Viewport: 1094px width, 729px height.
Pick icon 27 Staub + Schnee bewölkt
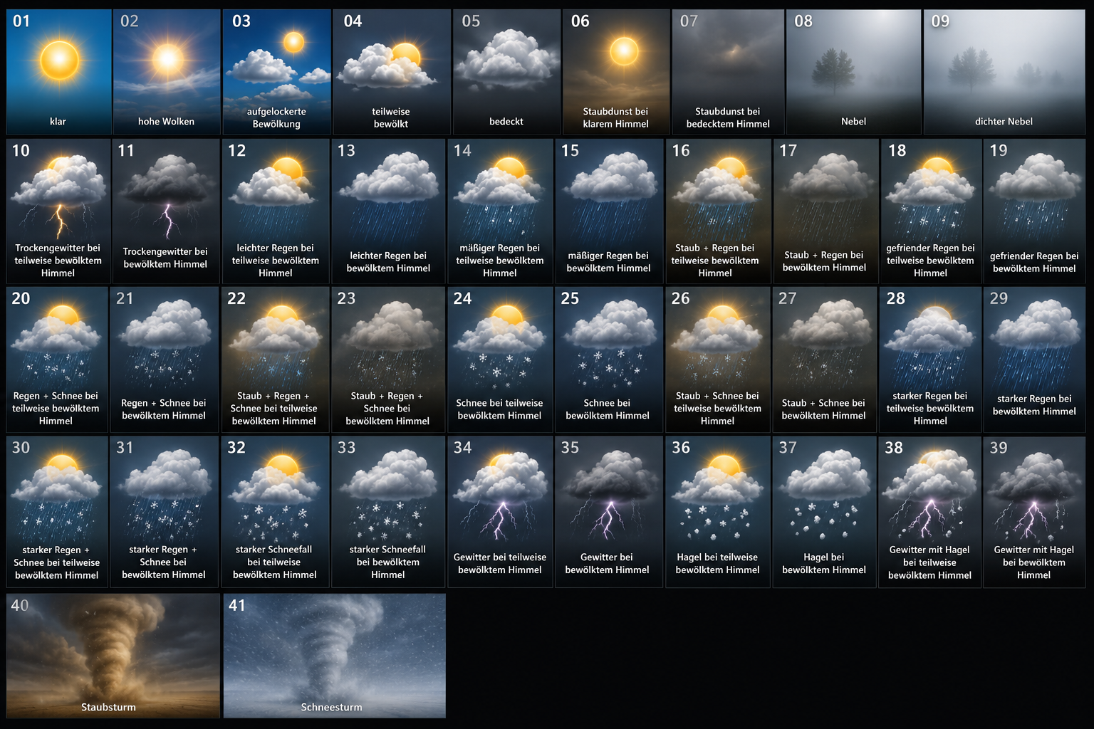[825, 360]
